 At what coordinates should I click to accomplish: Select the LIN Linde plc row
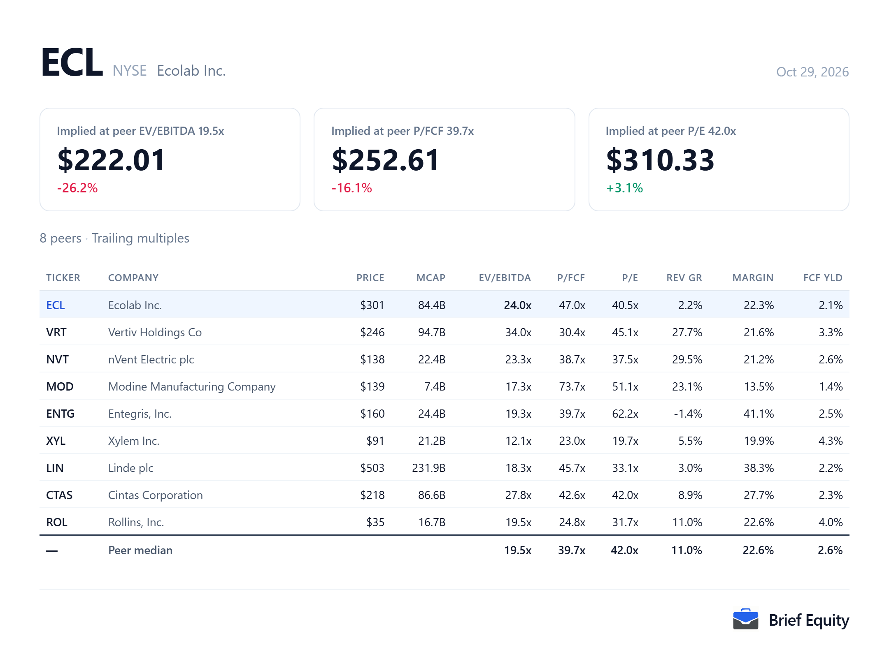tap(444, 467)
